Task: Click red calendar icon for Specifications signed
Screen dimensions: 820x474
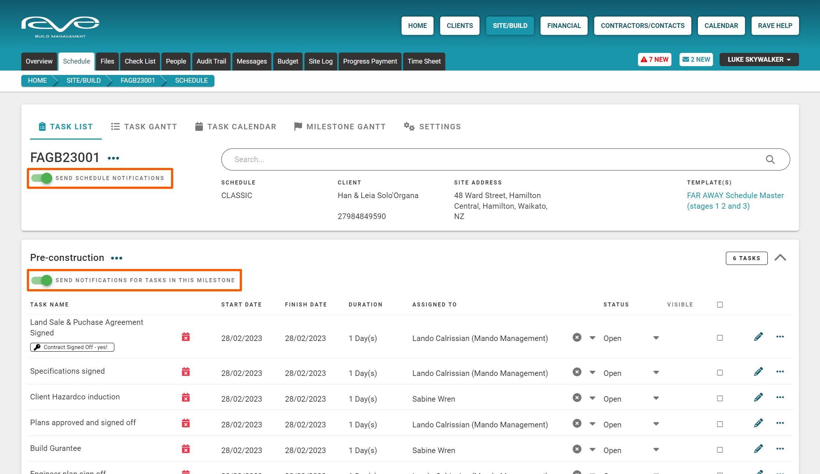Action: [186, 372]
